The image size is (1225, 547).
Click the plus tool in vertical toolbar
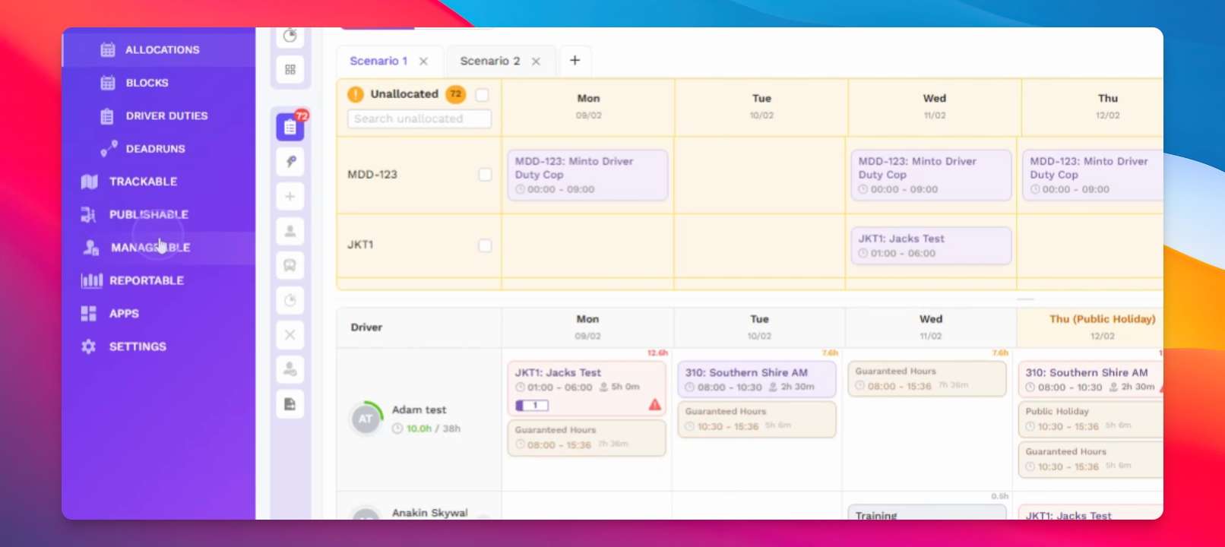tap(290, 197)
